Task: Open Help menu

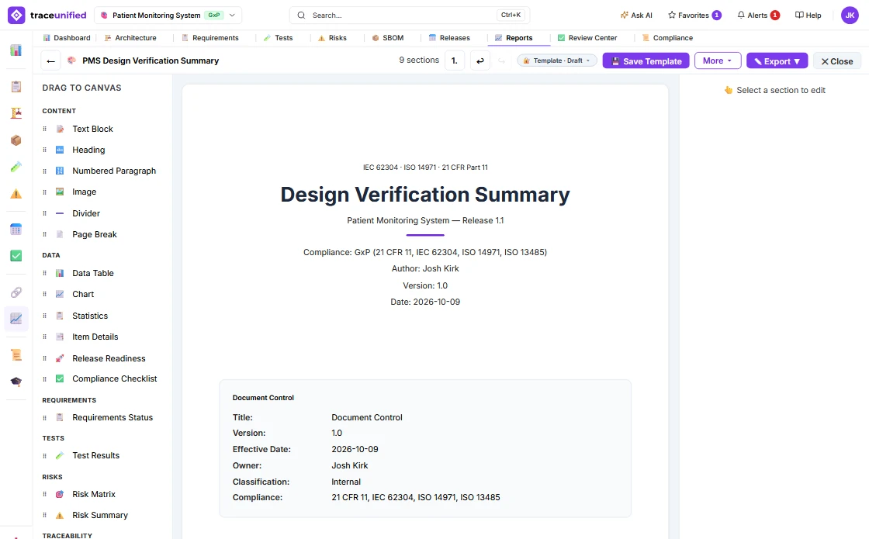Action: click(808, 15)
